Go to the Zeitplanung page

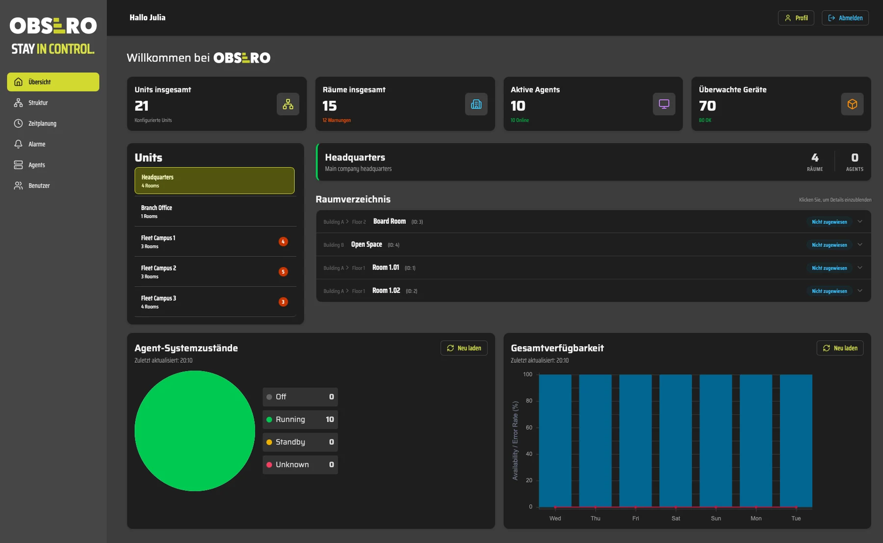coord(53,123)
